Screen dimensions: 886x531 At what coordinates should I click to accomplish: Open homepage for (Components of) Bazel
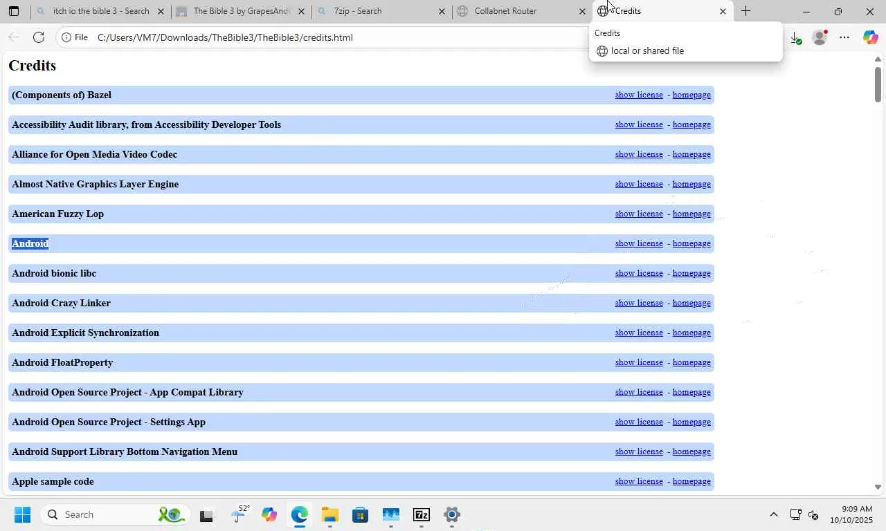click(x=691, y=95)
